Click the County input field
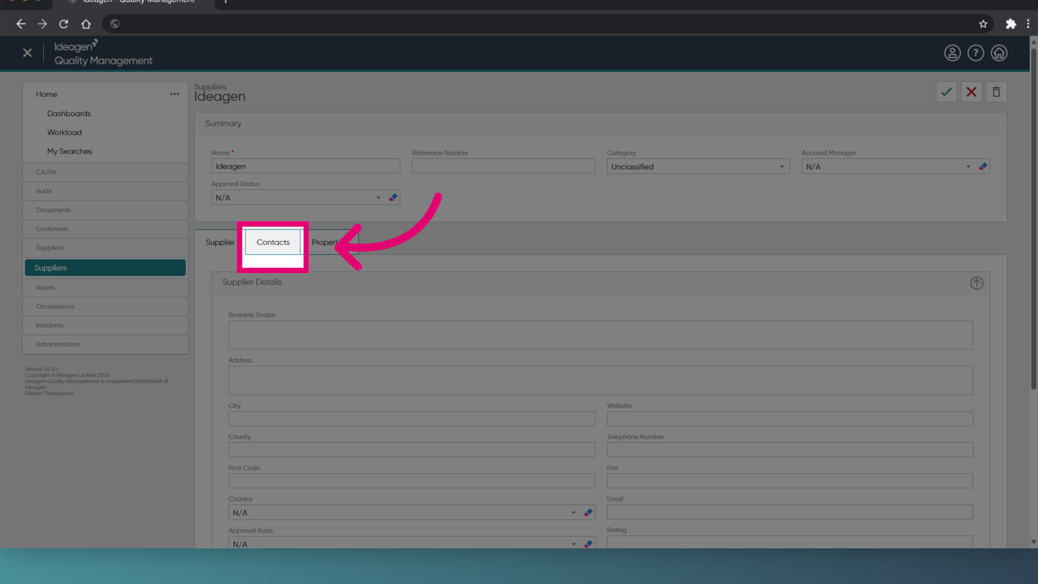This screenshot has height=584, width=1038. (x=411, y=450)
